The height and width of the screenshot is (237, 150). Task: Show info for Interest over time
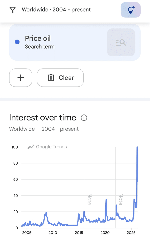click(x=84, y=118)
